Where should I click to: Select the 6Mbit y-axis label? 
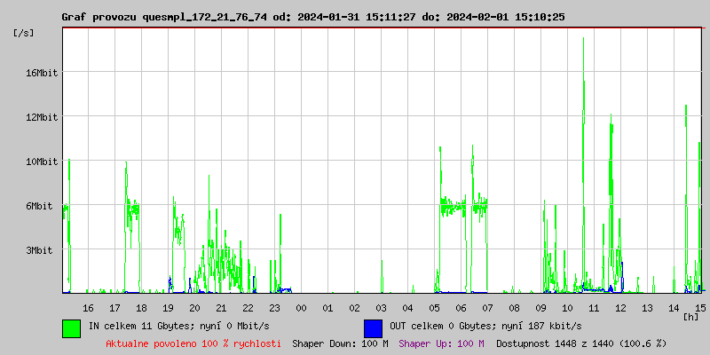44,206
